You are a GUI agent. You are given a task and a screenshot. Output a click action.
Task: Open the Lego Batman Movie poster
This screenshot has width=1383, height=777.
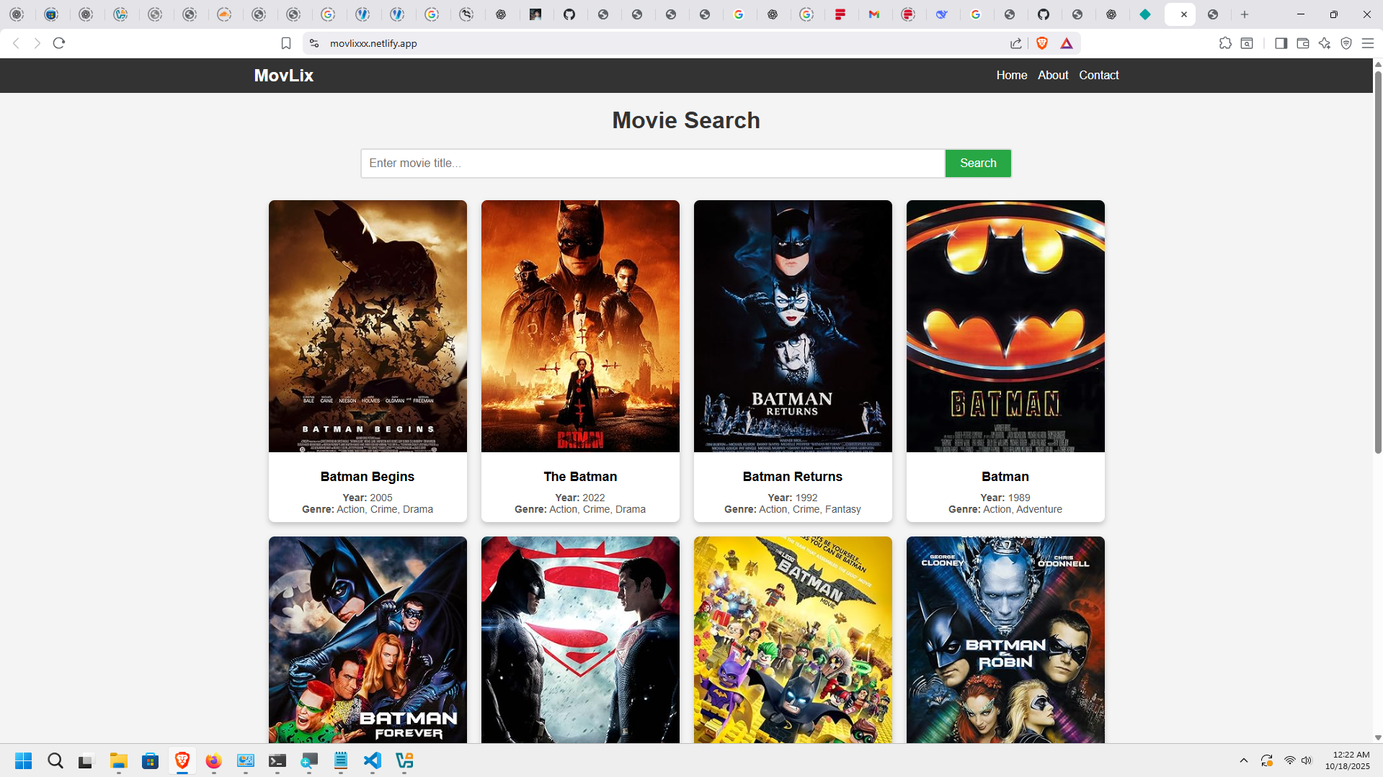click(x=793, y=639)
